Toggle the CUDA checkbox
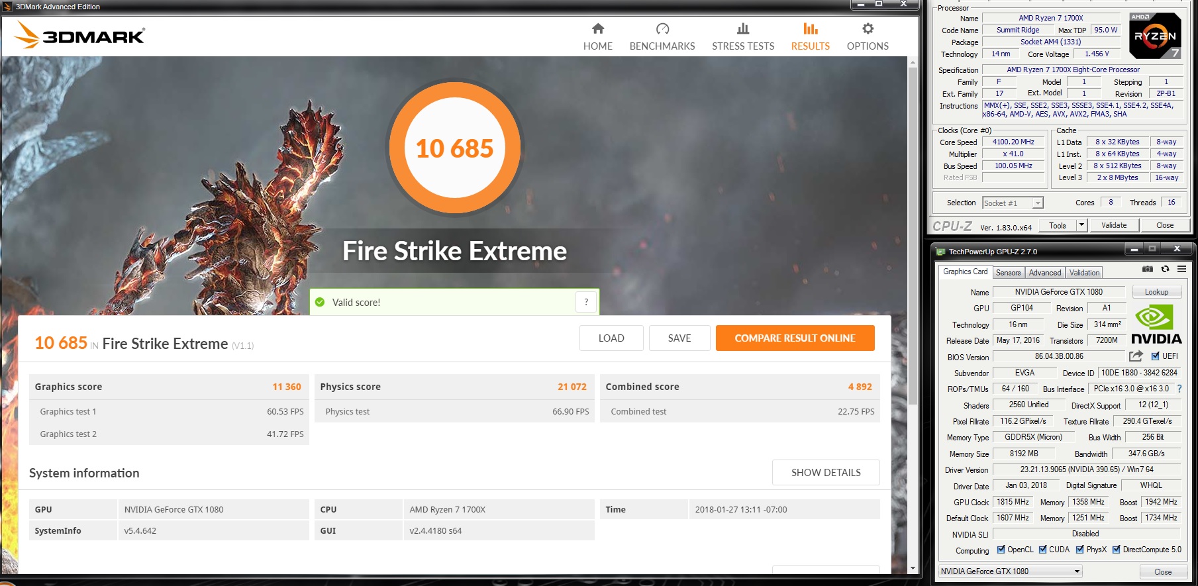This screenshot has height=586, width=1198. 1043,549
